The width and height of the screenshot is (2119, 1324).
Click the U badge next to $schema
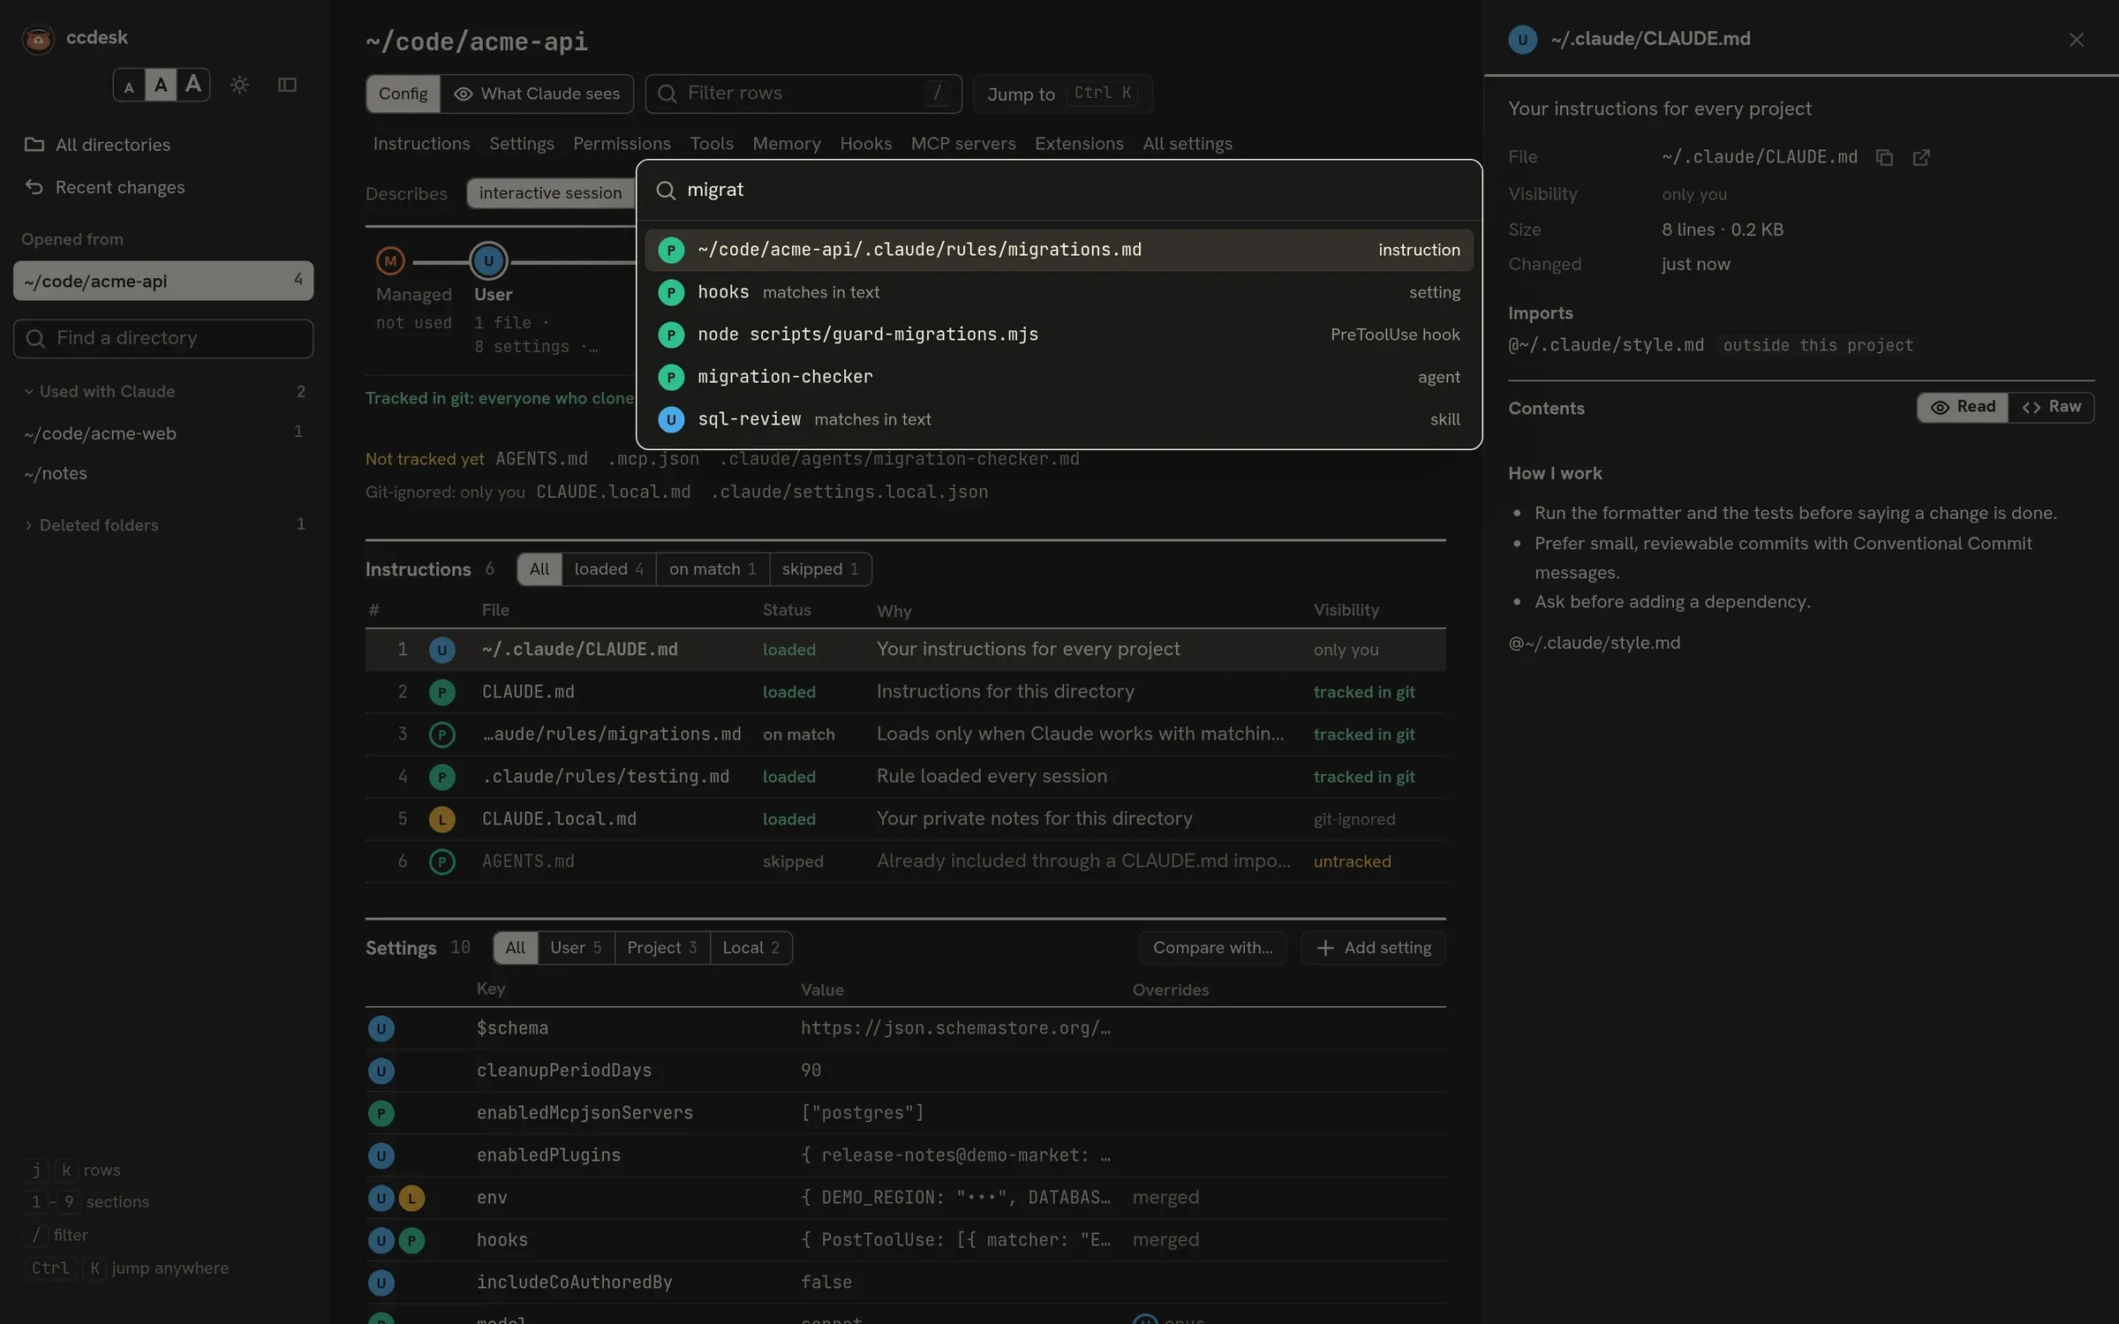[381, 1028]
